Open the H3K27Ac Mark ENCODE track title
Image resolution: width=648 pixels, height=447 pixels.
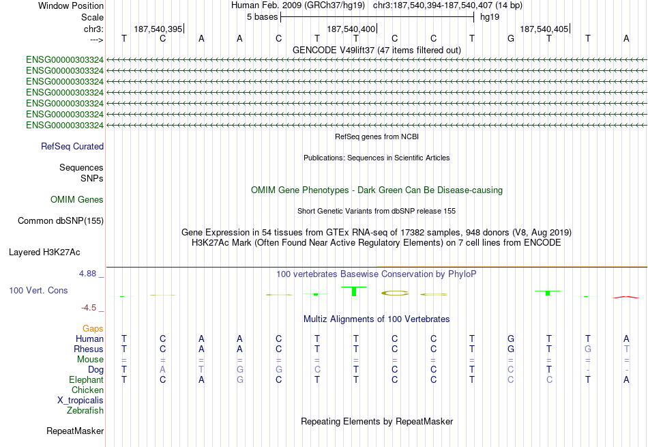(x=377, y=243)
